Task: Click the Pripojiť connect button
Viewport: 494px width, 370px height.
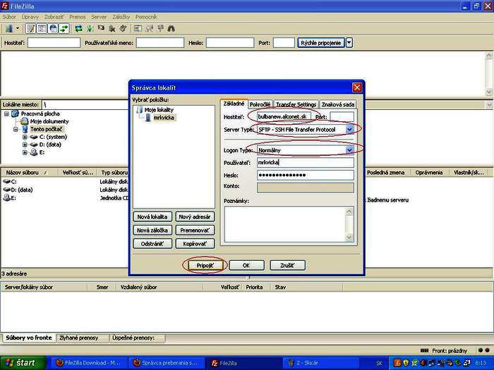Action: [x=205, y=265]
